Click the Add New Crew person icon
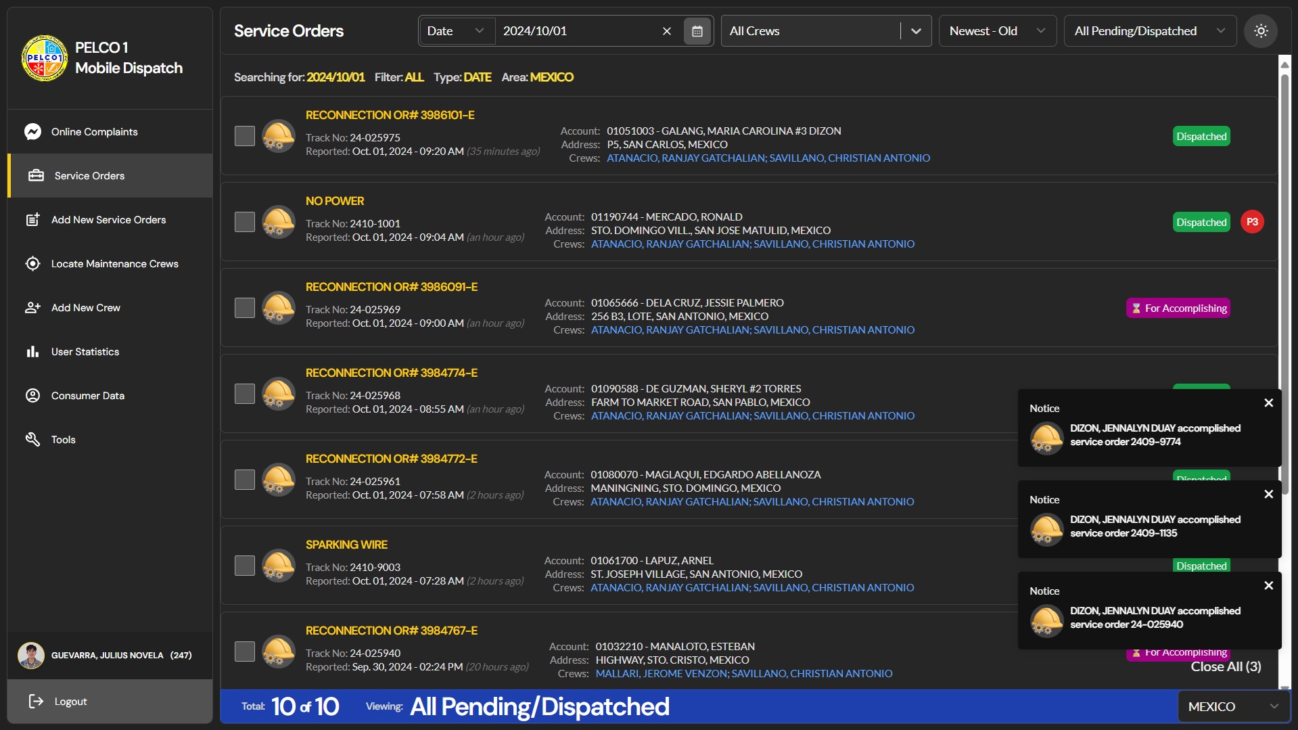This screenshot has width=1298, height=730. tap(32, 308)
